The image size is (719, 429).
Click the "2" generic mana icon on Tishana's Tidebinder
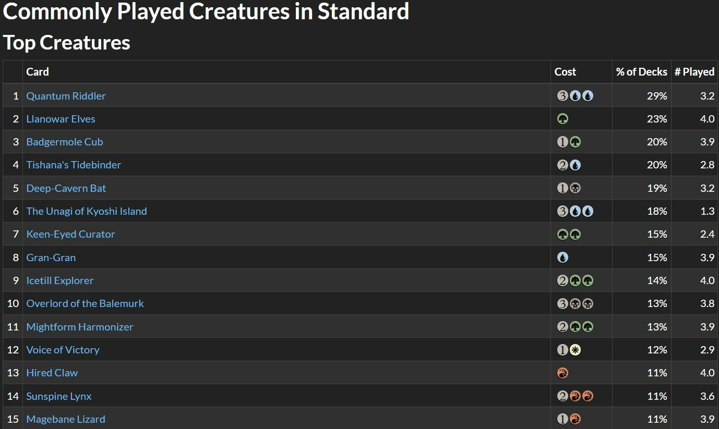click(562, 165)
